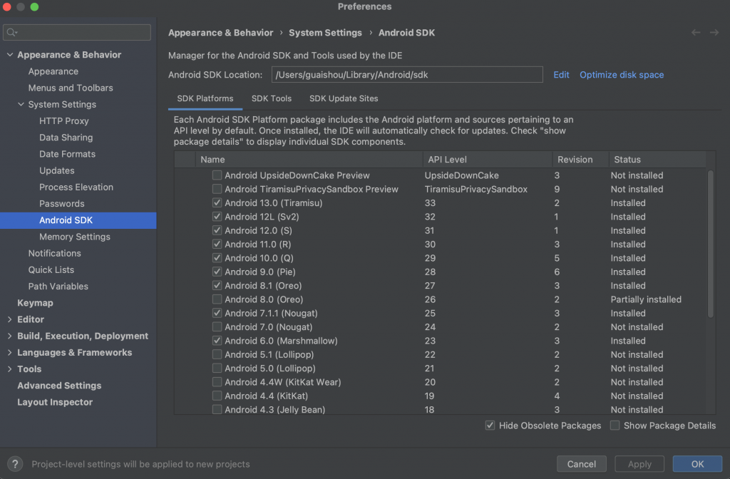Go back with the left arrow icon
730x479 pixels.
[x=696, y=33]
